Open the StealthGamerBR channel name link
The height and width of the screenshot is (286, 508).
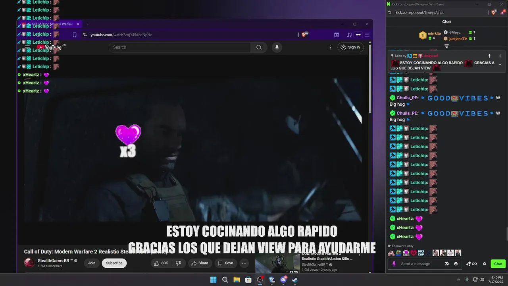[x=55, y=261]
